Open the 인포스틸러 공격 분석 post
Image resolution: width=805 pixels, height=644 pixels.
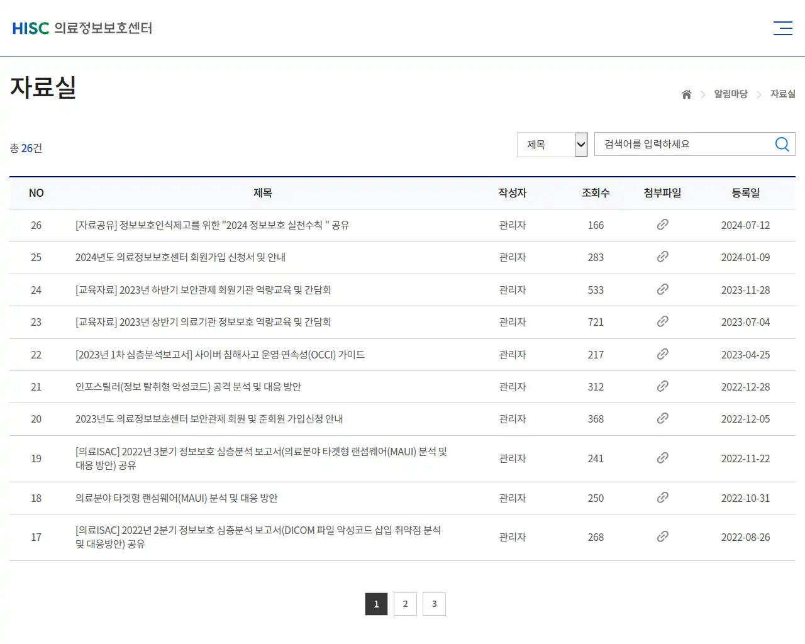point(188,387)
